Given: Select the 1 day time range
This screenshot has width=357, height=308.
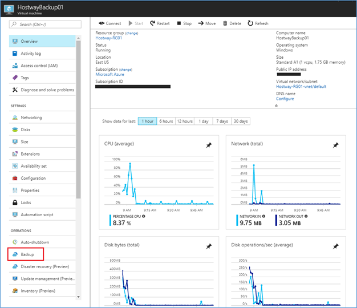Looking at the screenshot, I should tap(204, 121).
